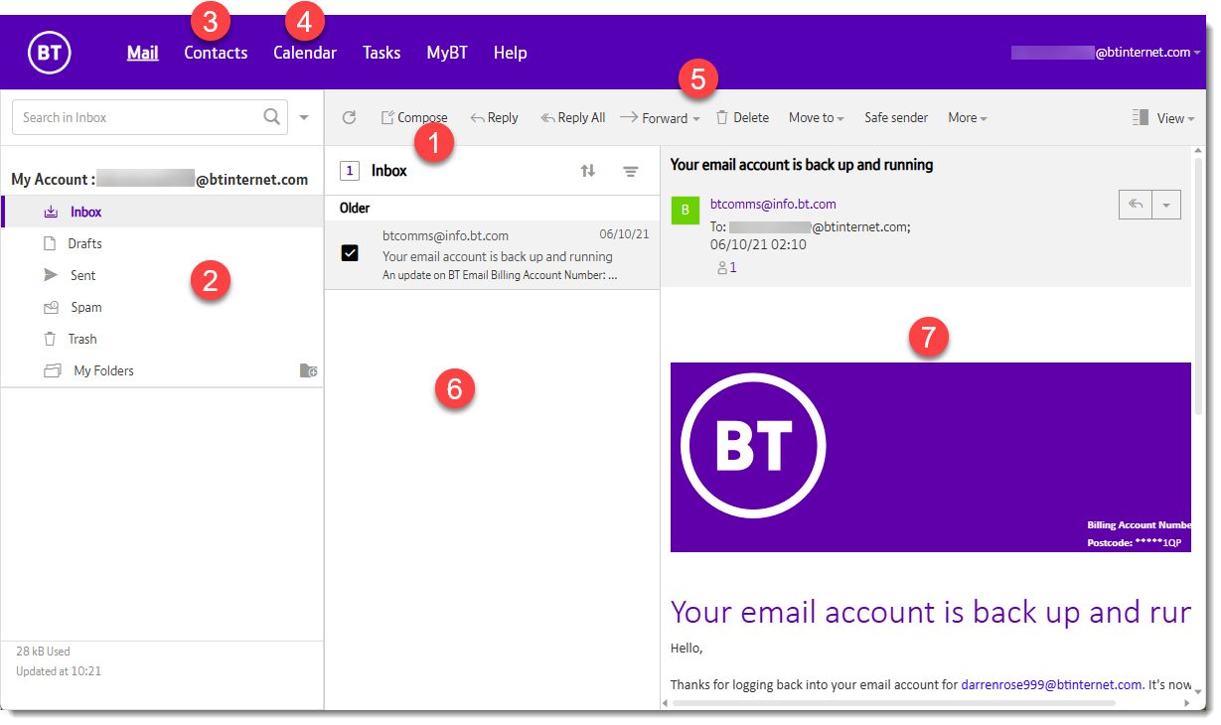Open the View layout dropdown
The image size is (1221, 725).
coord(1163,117)
